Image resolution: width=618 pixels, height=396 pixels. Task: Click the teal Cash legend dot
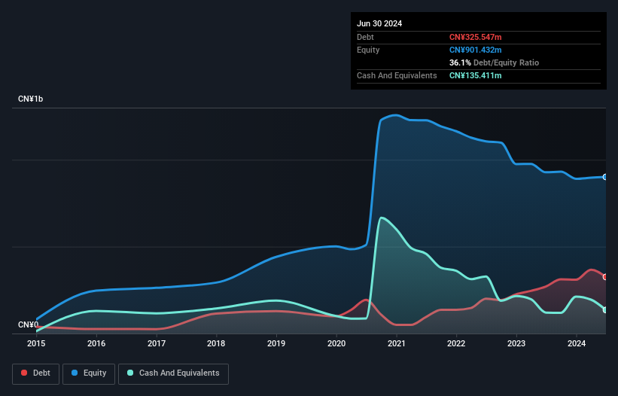tap(130, 373)
